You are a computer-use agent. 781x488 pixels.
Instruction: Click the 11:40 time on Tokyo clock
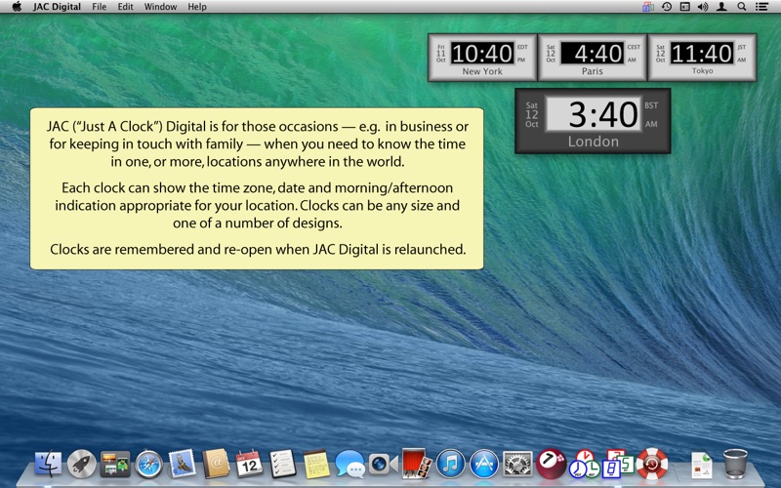click(701, 54)
